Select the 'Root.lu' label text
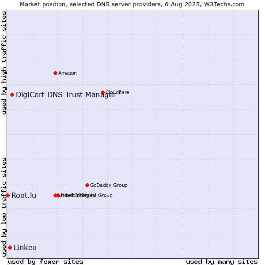 click(x=24, y=195)
